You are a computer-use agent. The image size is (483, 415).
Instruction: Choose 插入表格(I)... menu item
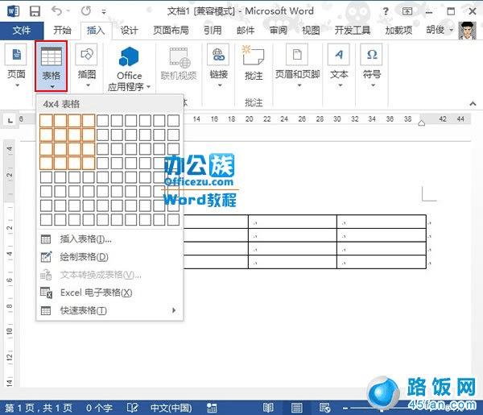pyautogui.click(x=109, y=239)
